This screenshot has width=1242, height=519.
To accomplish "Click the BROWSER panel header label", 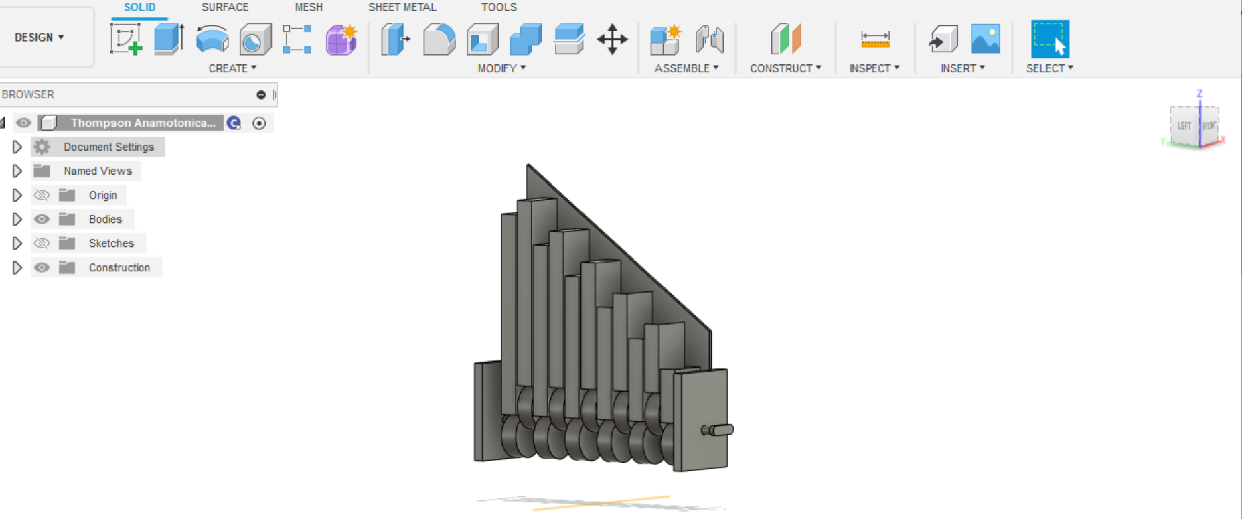I will click(x=28, y=95).
